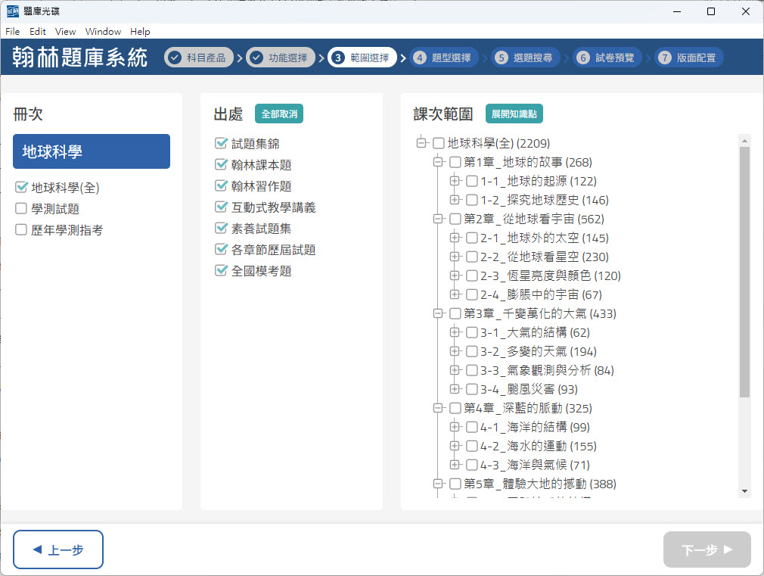Open the View menu
The height and width of the screenshot is (576, 764).
point(65,32)
